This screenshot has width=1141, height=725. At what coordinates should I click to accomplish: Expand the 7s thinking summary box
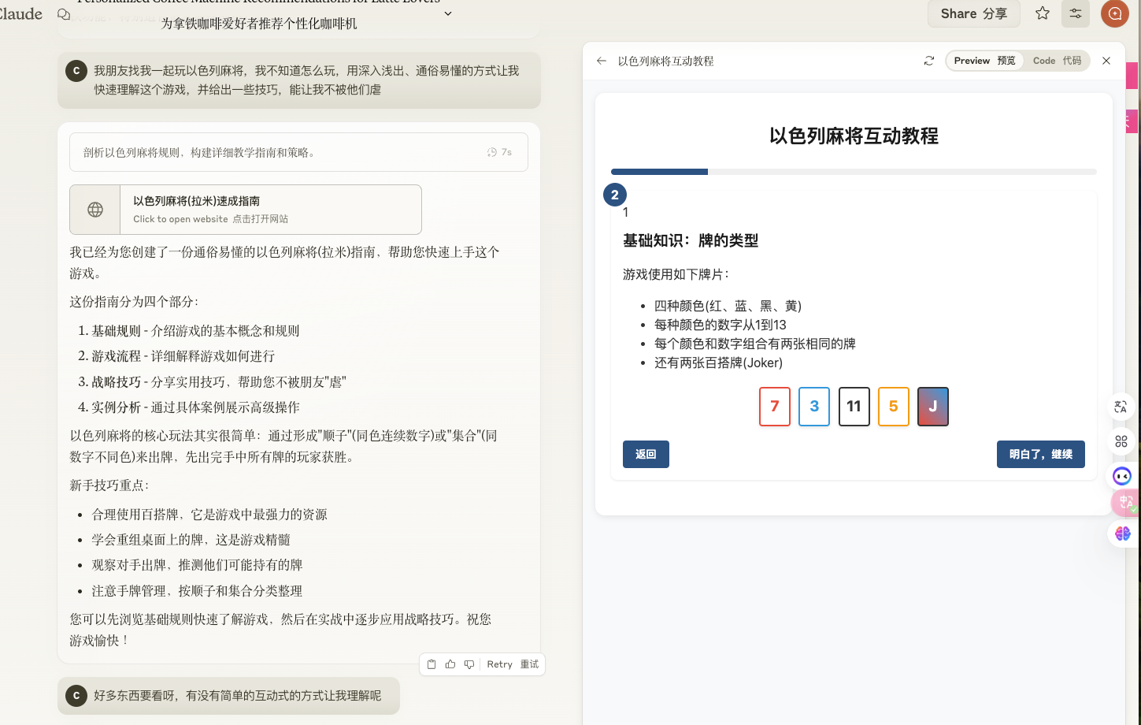pos(298,152)
